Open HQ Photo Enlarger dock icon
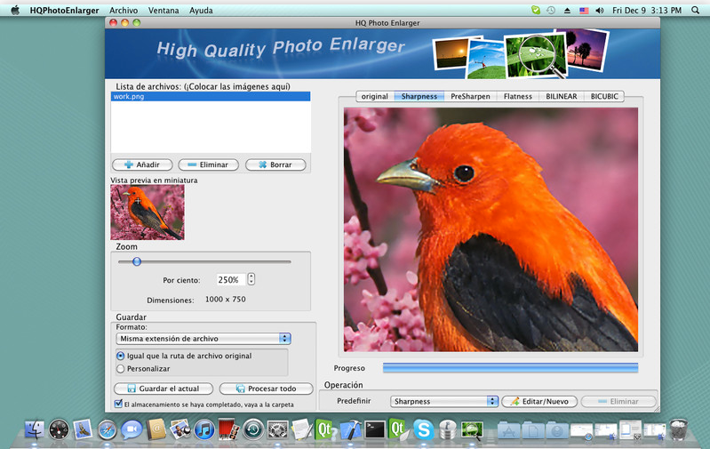This screenshot has height=449, width=710. [472, 429]
